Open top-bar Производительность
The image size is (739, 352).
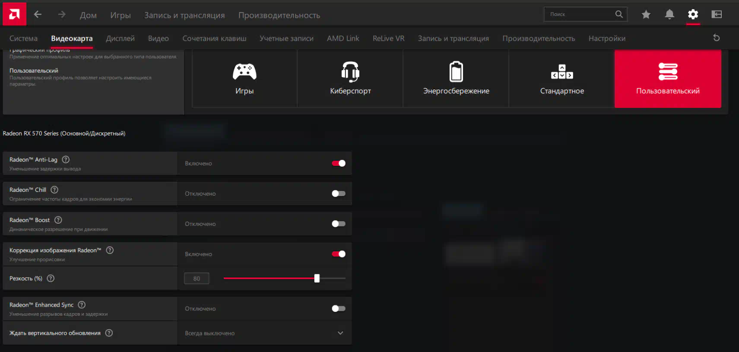279,15
